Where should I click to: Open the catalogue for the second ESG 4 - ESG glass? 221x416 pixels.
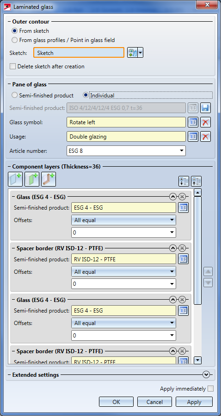coord(183,310)
